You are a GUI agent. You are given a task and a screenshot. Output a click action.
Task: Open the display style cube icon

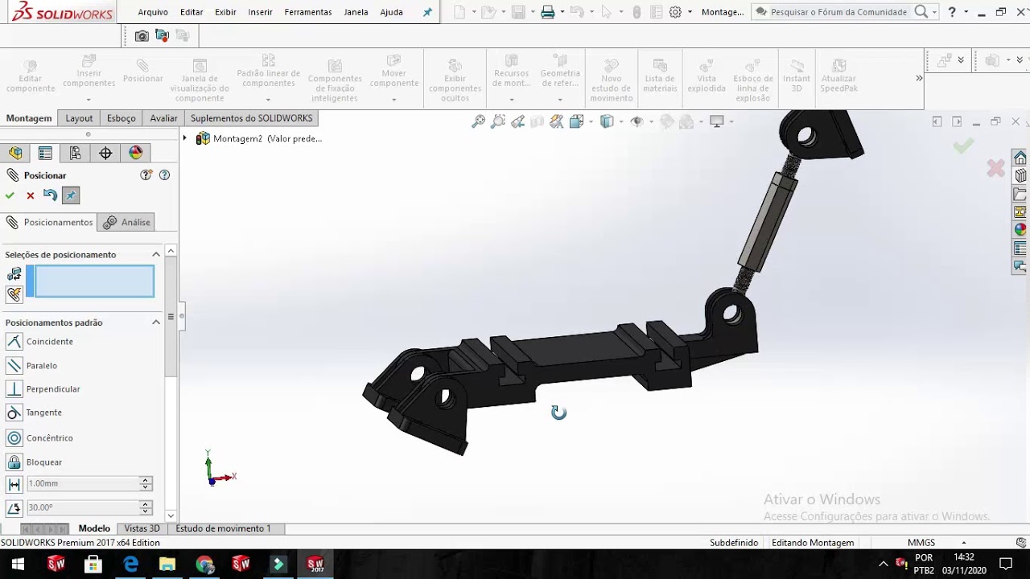pos(608,121)
